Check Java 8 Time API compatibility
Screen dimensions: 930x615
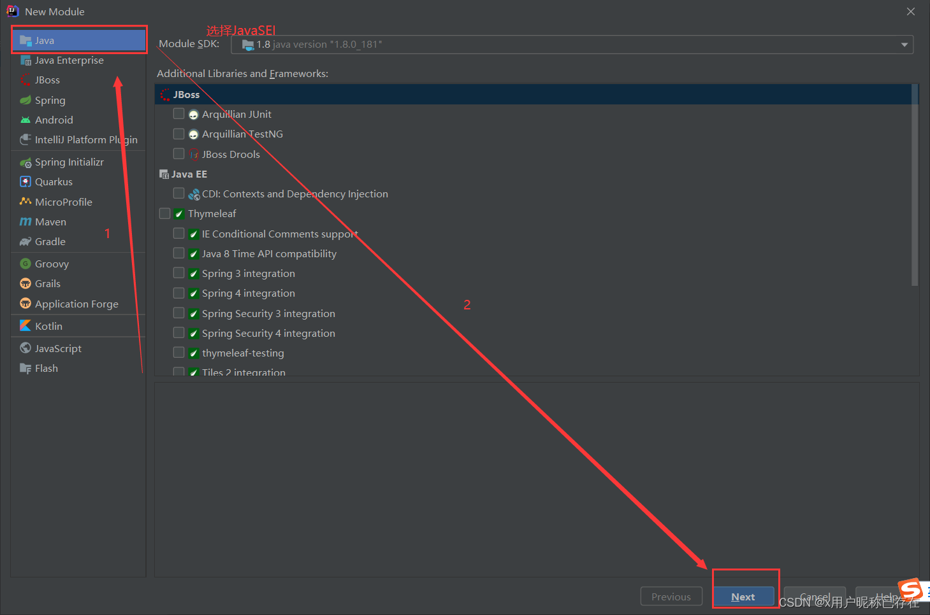click(x=178, y=253)
